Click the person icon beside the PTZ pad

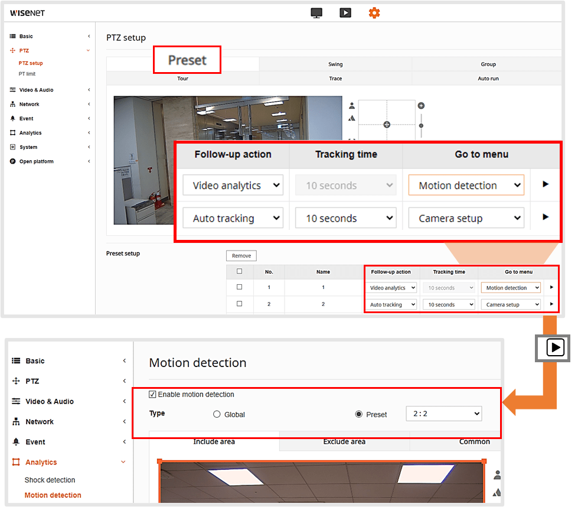[351, 105]
